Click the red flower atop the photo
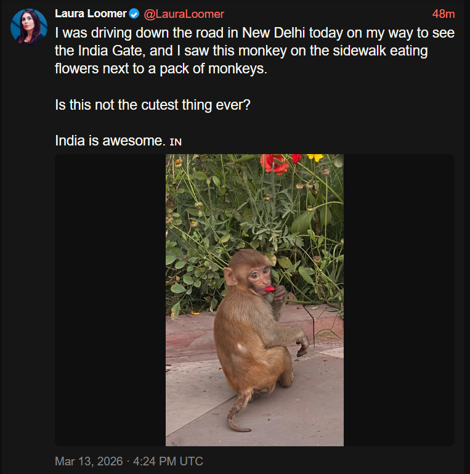Screen dimensions: 470x474 pos(273,163)
